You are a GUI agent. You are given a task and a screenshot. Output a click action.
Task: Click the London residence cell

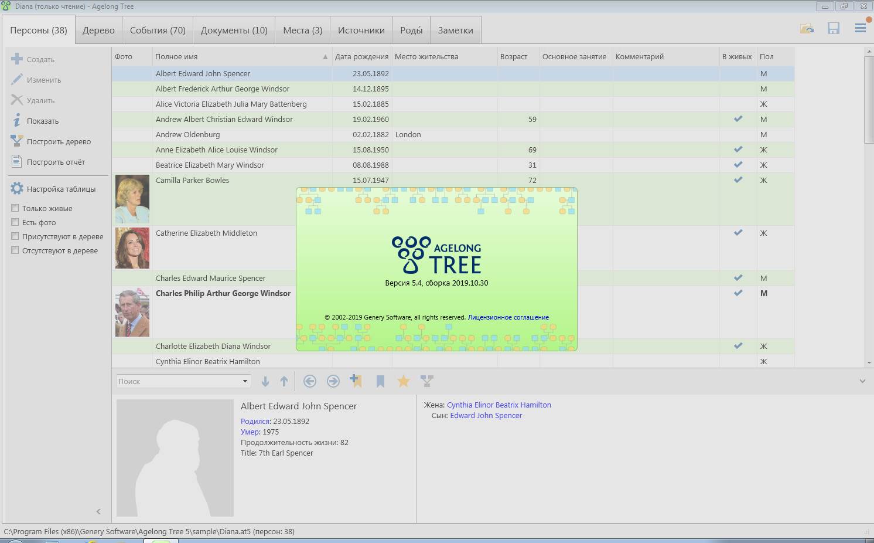pyautogui.click(x=445, y=134)
